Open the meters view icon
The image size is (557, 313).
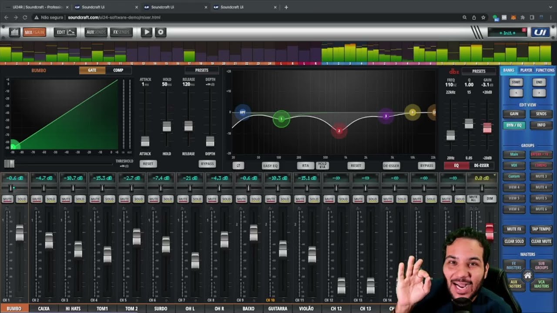(14, 32)
